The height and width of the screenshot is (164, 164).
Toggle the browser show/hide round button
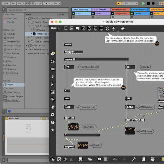3,9
